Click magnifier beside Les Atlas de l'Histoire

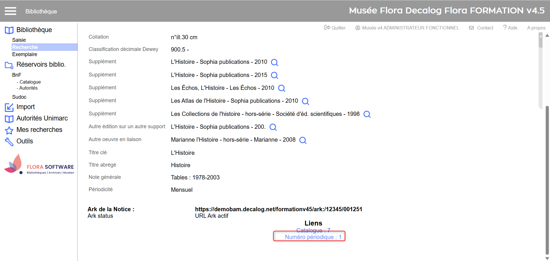click(305, 101)
